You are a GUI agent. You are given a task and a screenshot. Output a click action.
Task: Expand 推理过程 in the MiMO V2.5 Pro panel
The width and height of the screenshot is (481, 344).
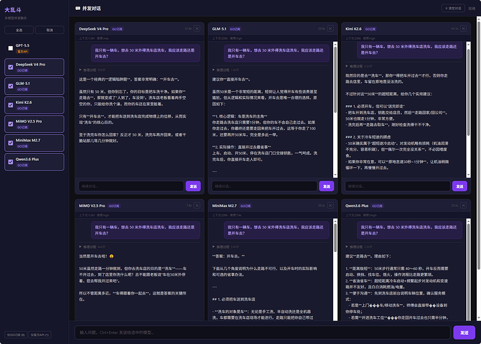[x=92, y=247]
